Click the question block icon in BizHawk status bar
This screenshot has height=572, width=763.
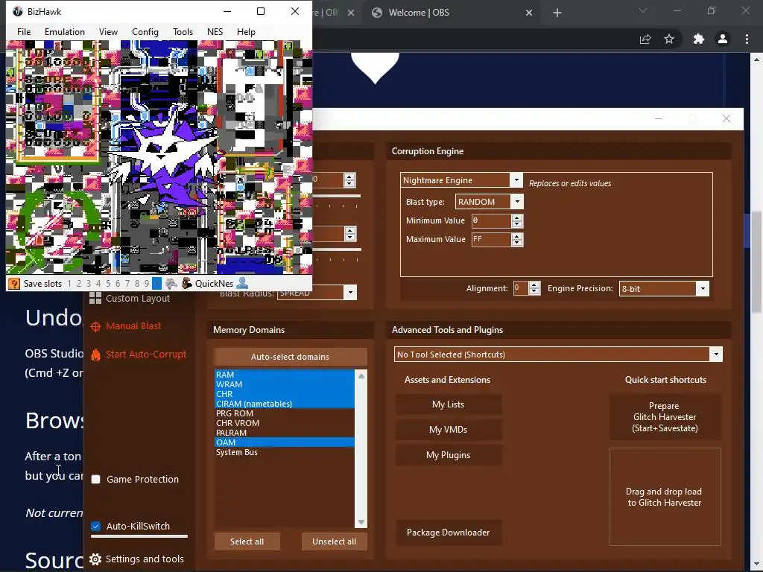[x=14, y=284]
